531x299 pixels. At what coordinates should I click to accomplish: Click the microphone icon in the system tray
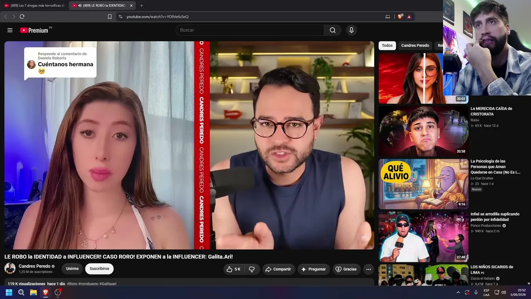(476, 292)
